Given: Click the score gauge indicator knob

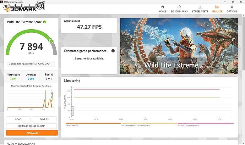Looking at the screenshot, I should click(51, 41).
